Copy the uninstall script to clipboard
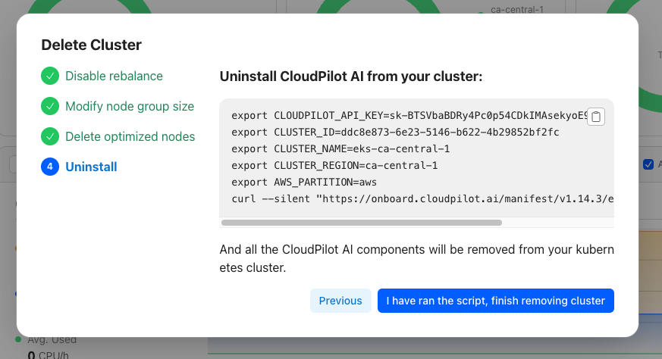The width and height of the screenshot is (662, 359). coord(596,117)
